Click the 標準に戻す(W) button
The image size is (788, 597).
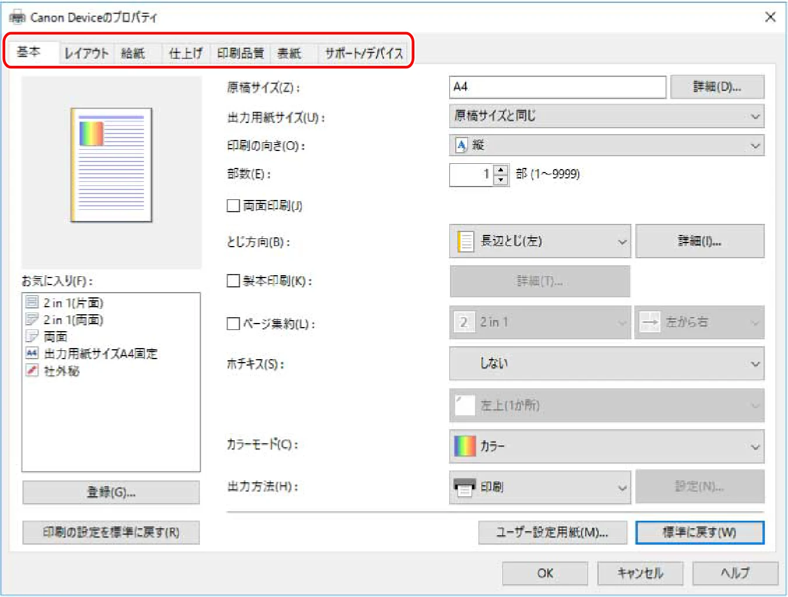pos(699,532)
